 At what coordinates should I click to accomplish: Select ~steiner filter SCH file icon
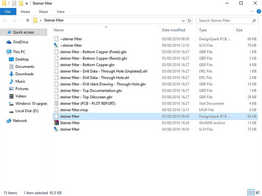point(56,45)
